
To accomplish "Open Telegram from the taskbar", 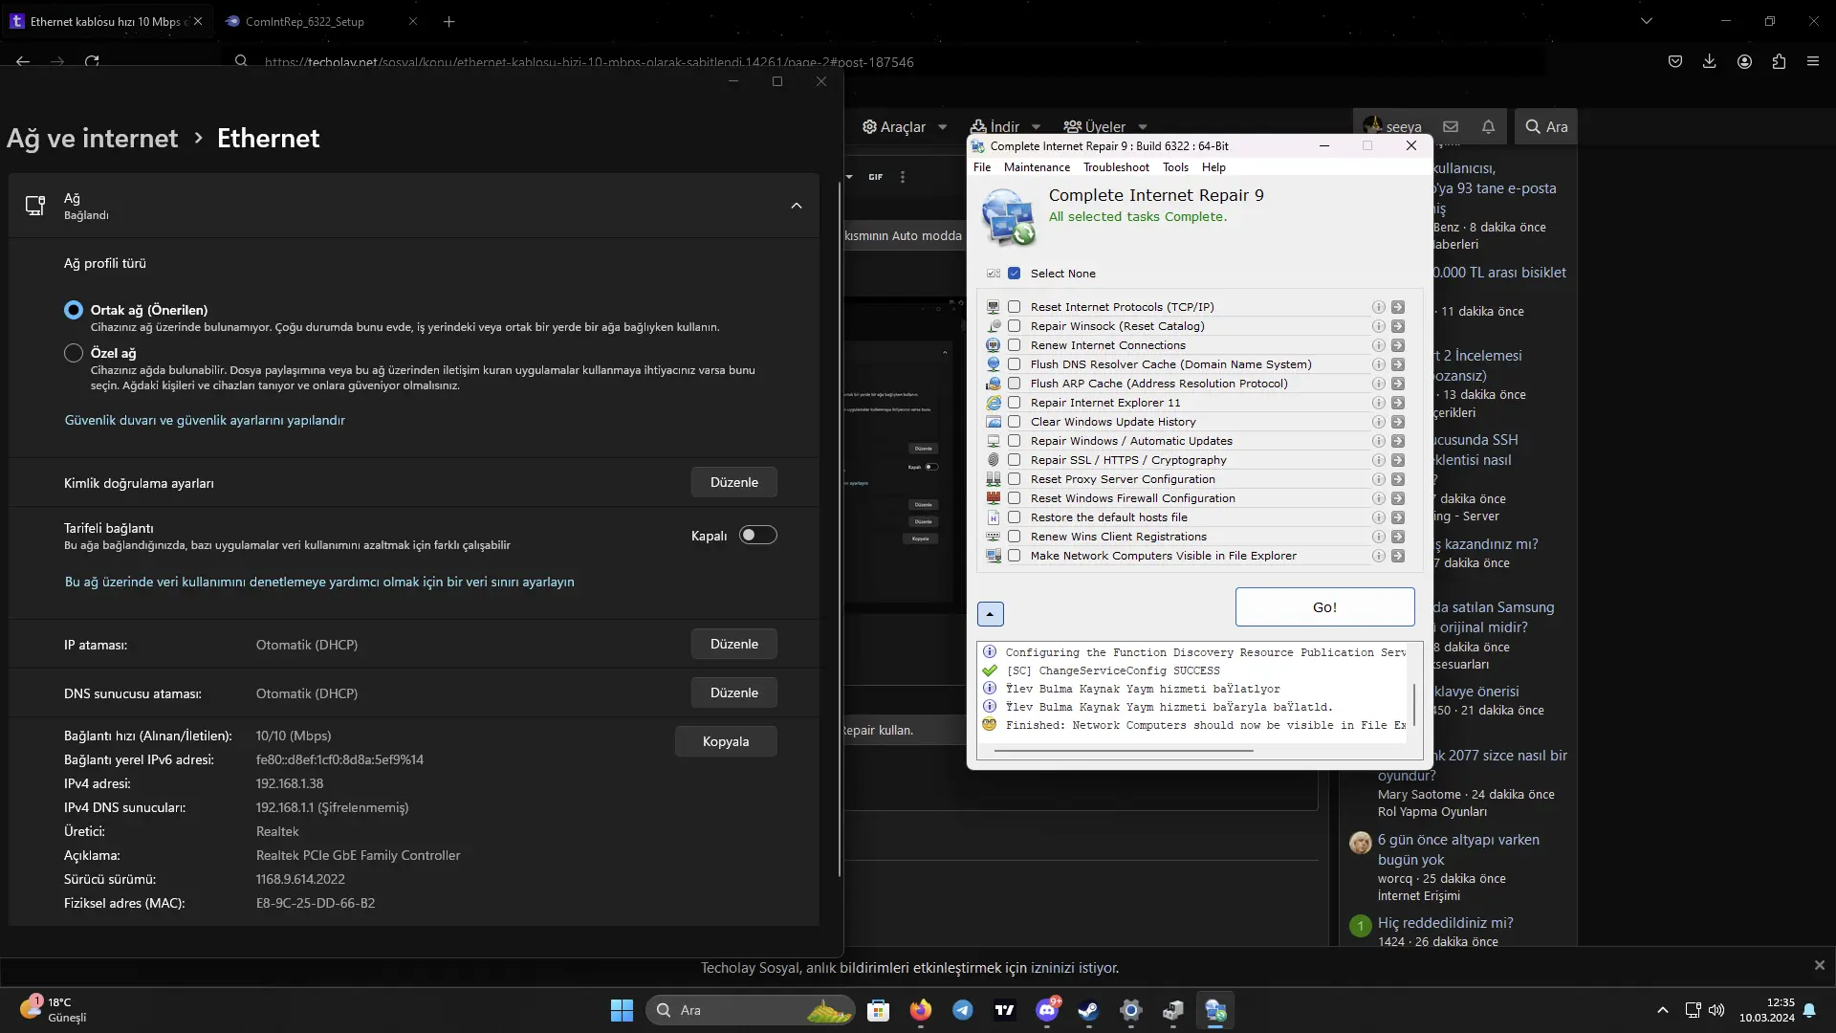I will click(963, 1010).
